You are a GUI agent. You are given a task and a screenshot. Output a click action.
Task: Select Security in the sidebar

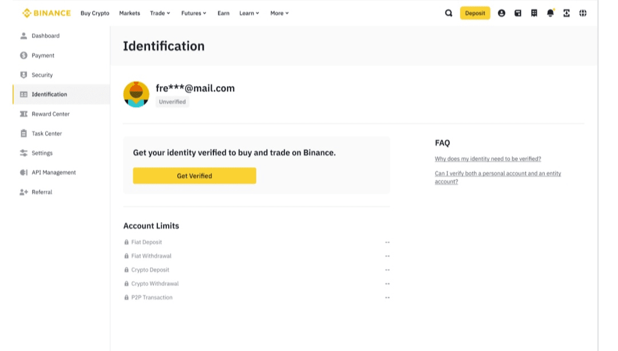(42, 75)
